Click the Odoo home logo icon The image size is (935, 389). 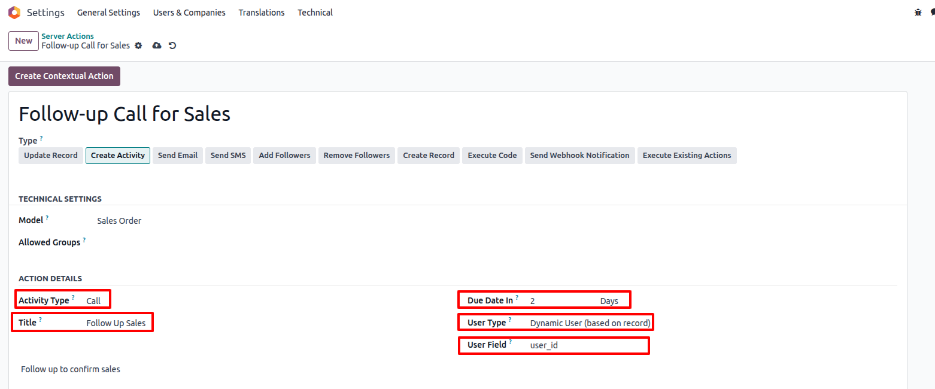pos(14,13)
